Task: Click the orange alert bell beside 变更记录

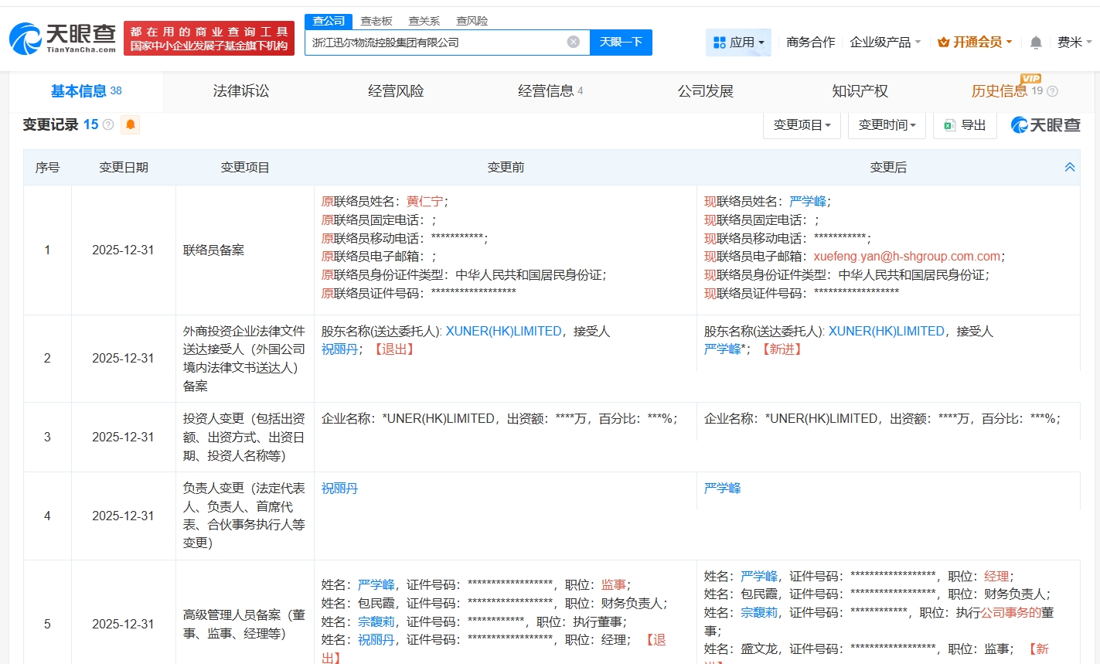Action: (131, 124)
